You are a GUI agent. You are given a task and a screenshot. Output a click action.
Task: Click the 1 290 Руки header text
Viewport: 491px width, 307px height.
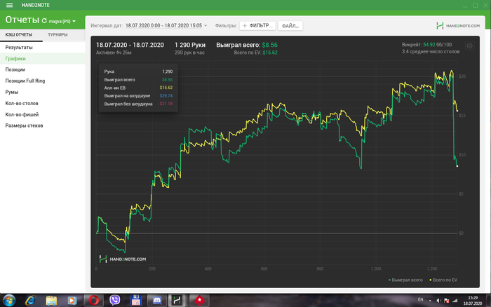[190, 45]
